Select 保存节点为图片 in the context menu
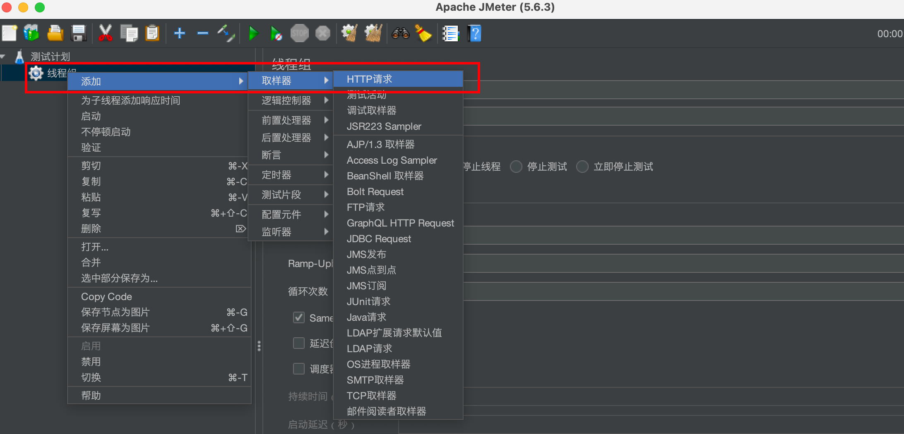 click(x=159, y=312)
